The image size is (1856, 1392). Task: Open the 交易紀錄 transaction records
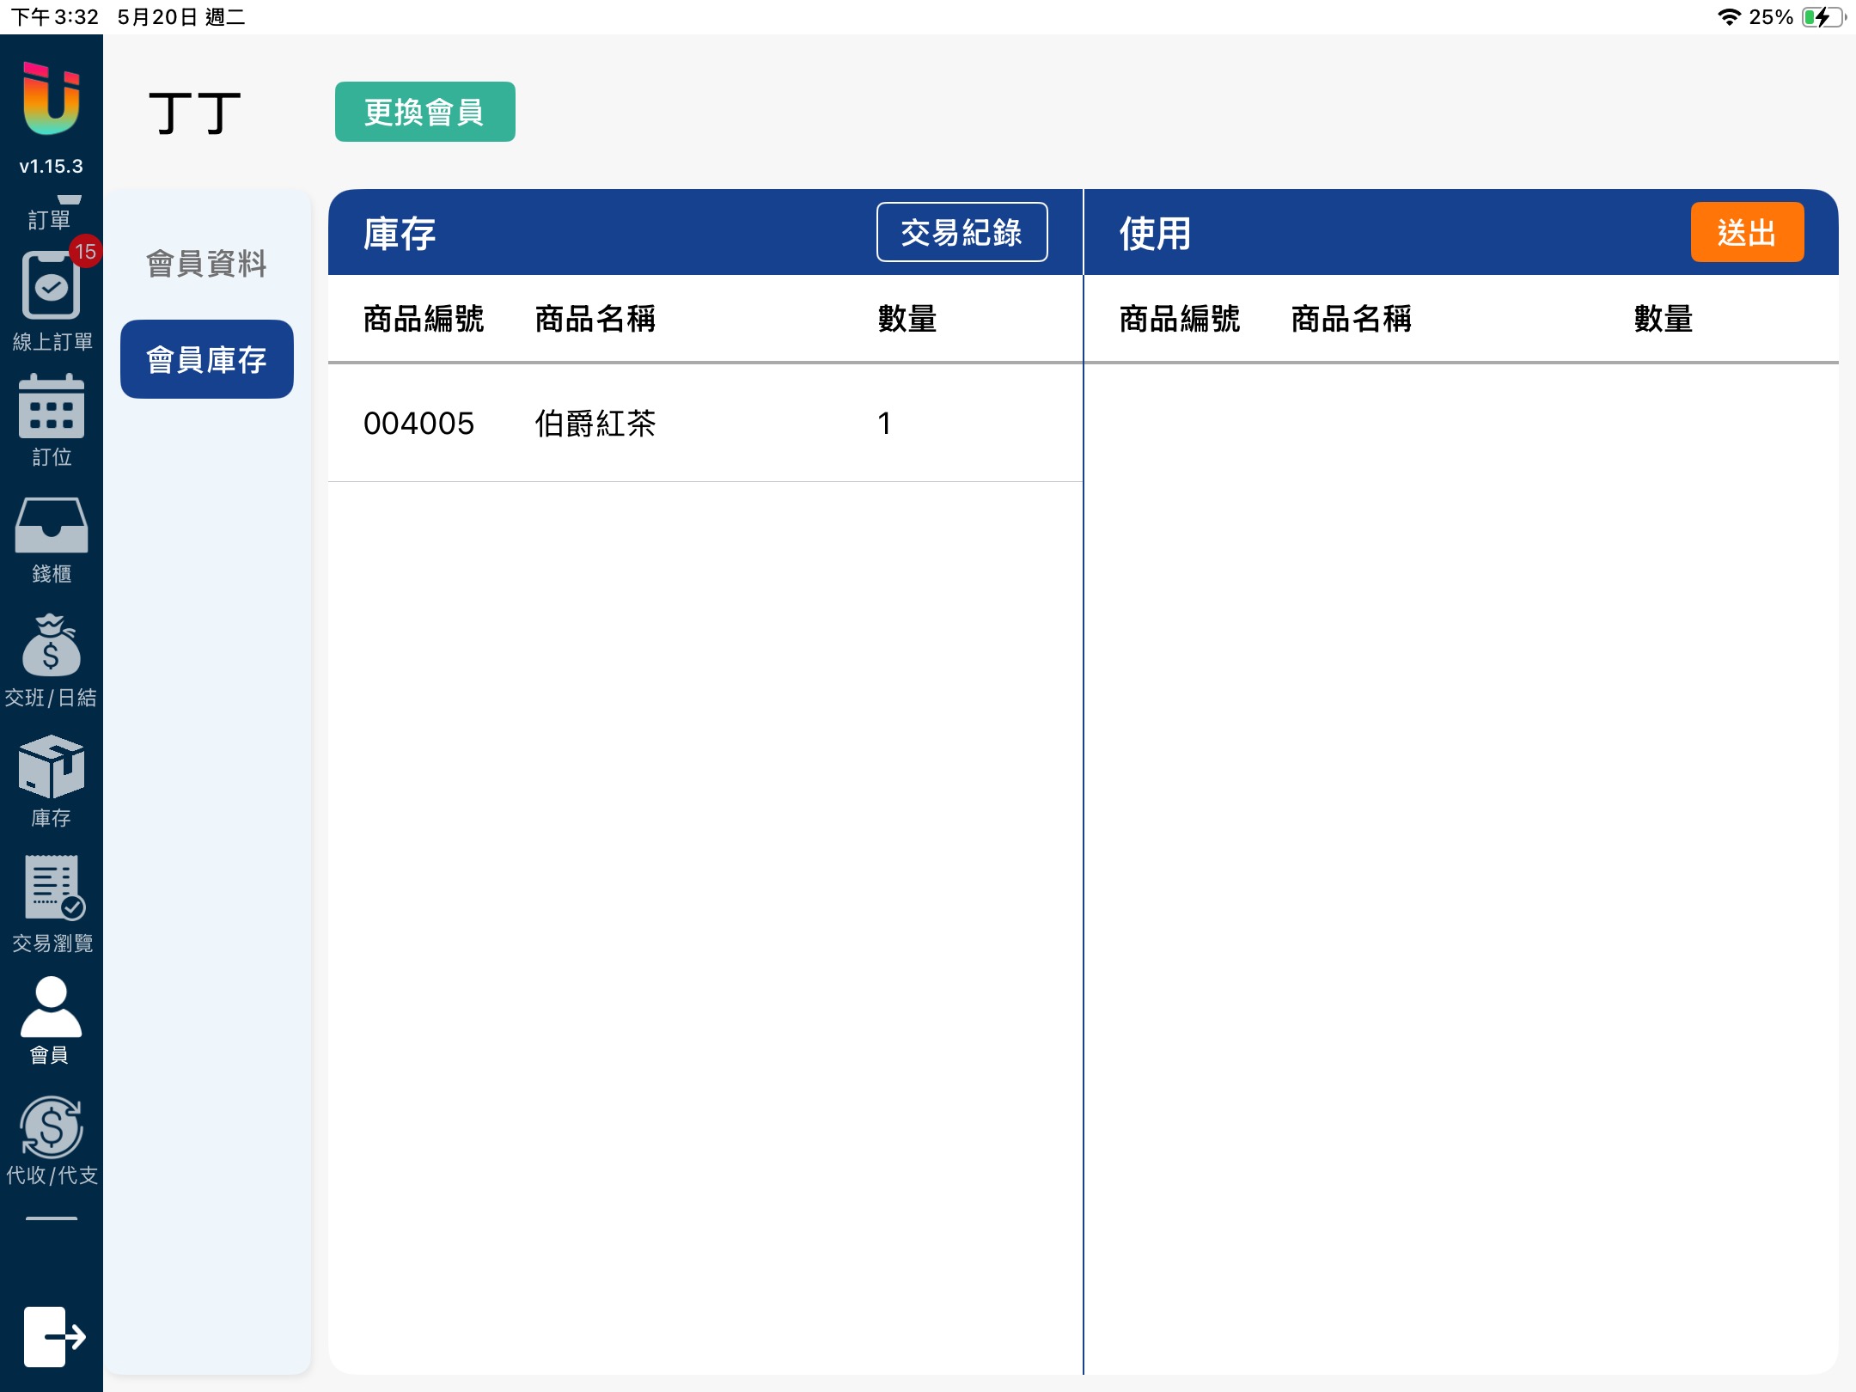(x=962, y=233)
